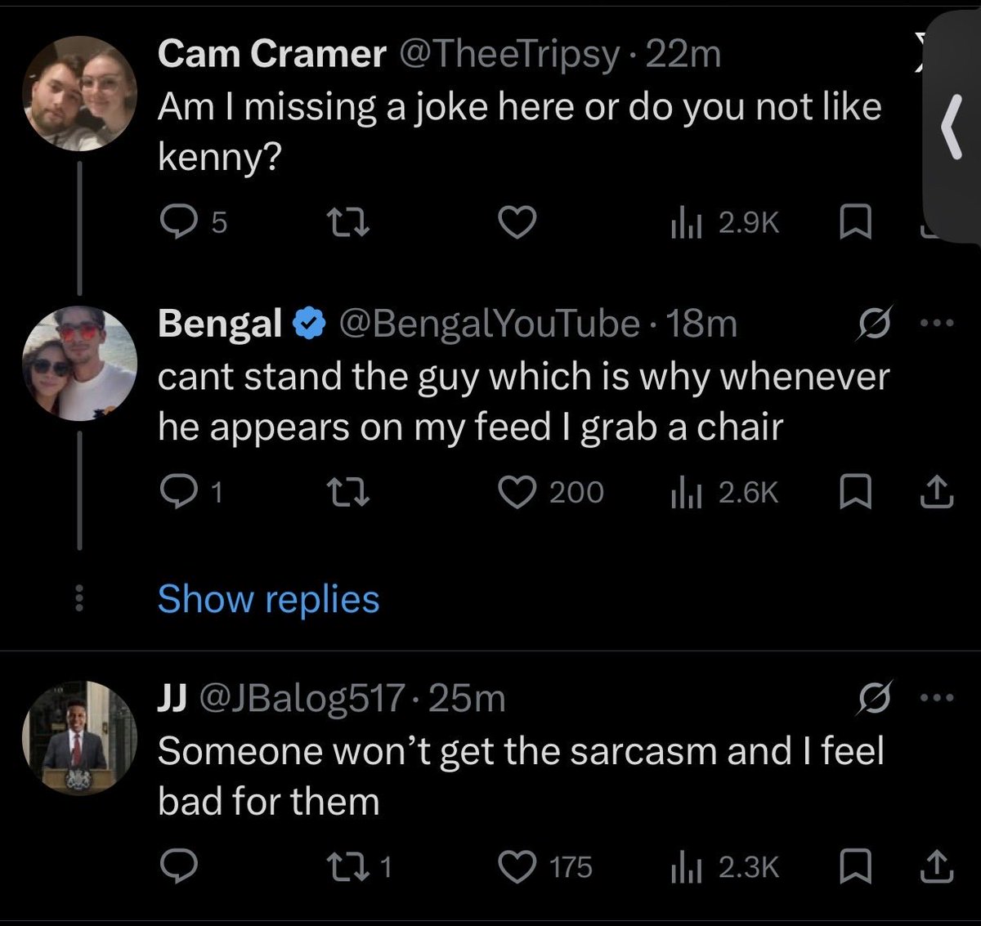Bookmark Cam Cramer's tweet
981x926 pixels.
point(856,222)
